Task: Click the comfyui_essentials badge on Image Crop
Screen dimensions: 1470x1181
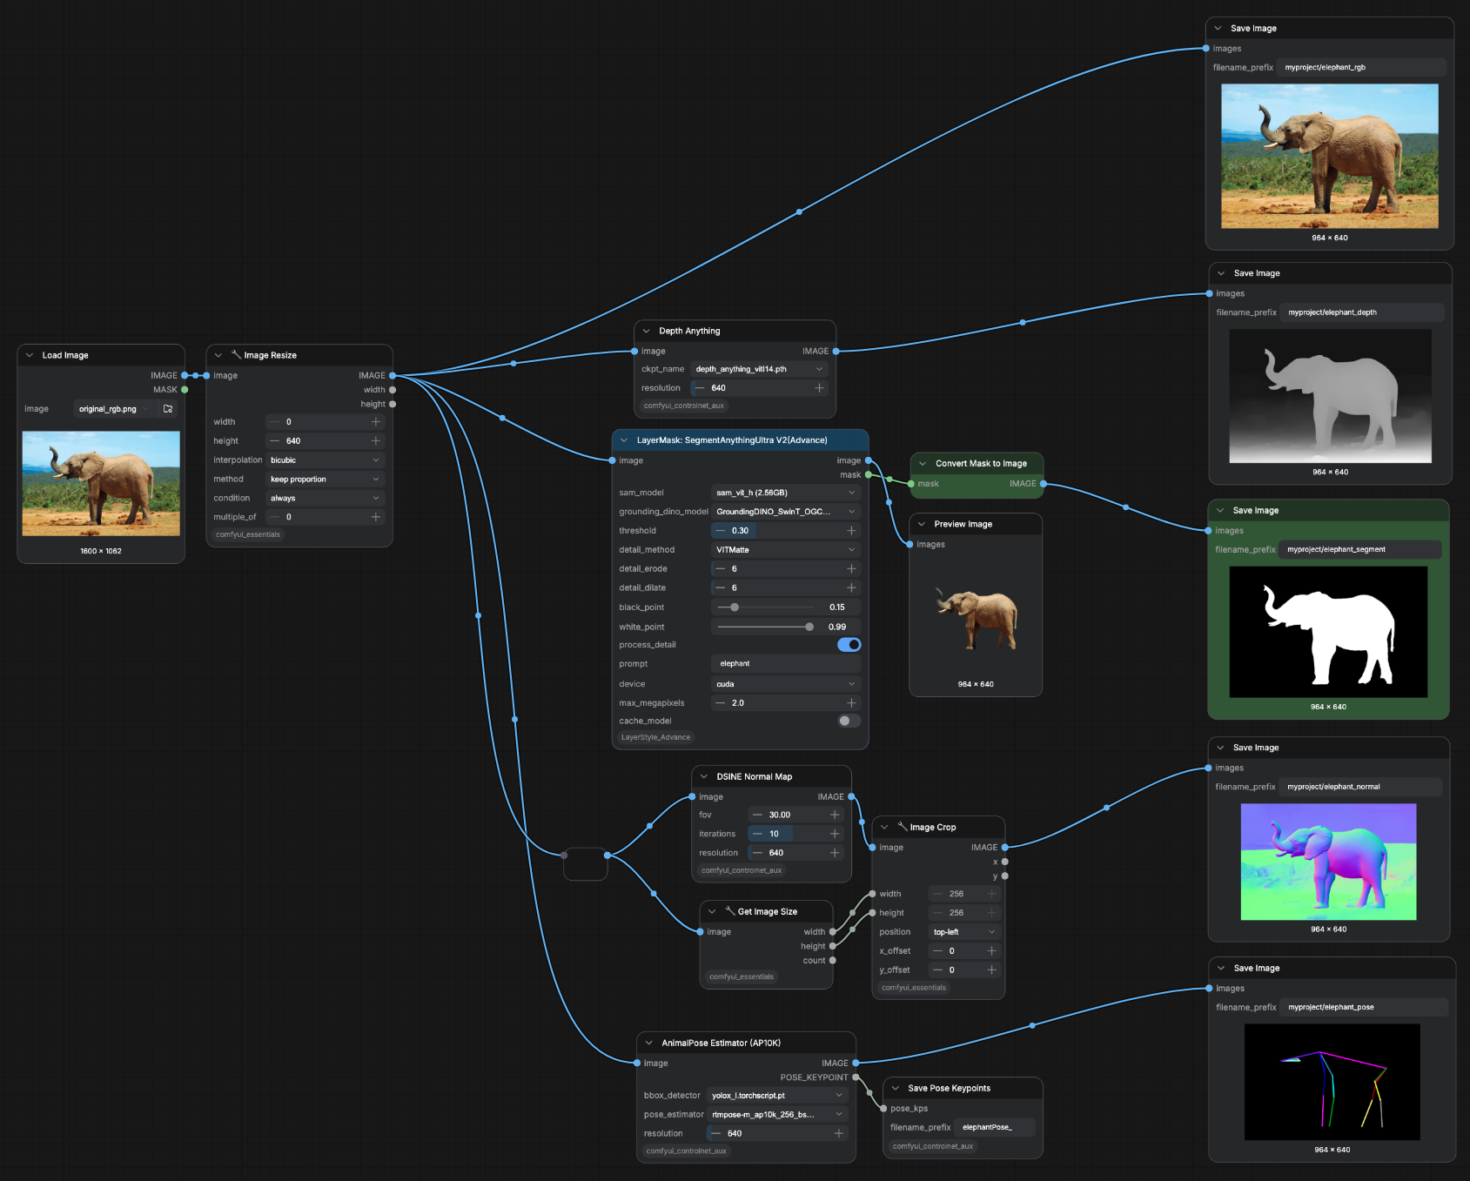Action: click(914, 988)
